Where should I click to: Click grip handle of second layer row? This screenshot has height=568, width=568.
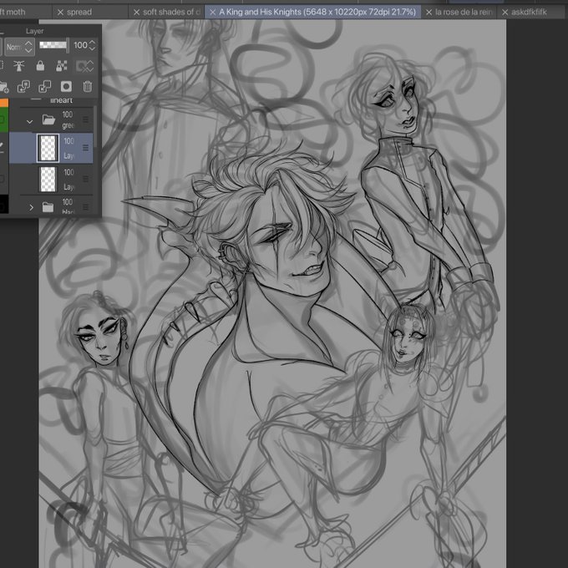(x=85, y=179)
